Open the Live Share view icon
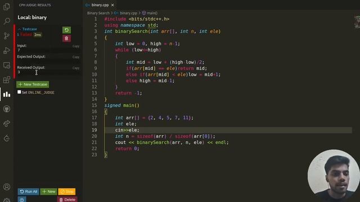 point(7,123)
